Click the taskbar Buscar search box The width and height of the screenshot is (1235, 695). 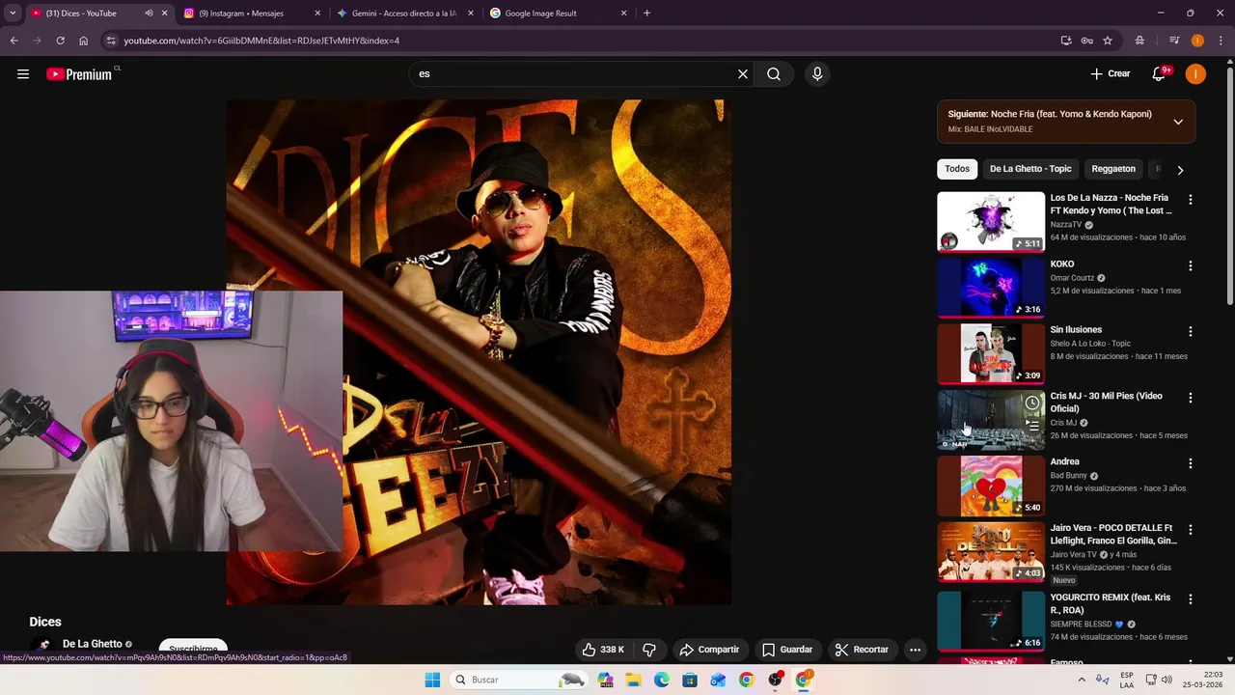(519, 680)
